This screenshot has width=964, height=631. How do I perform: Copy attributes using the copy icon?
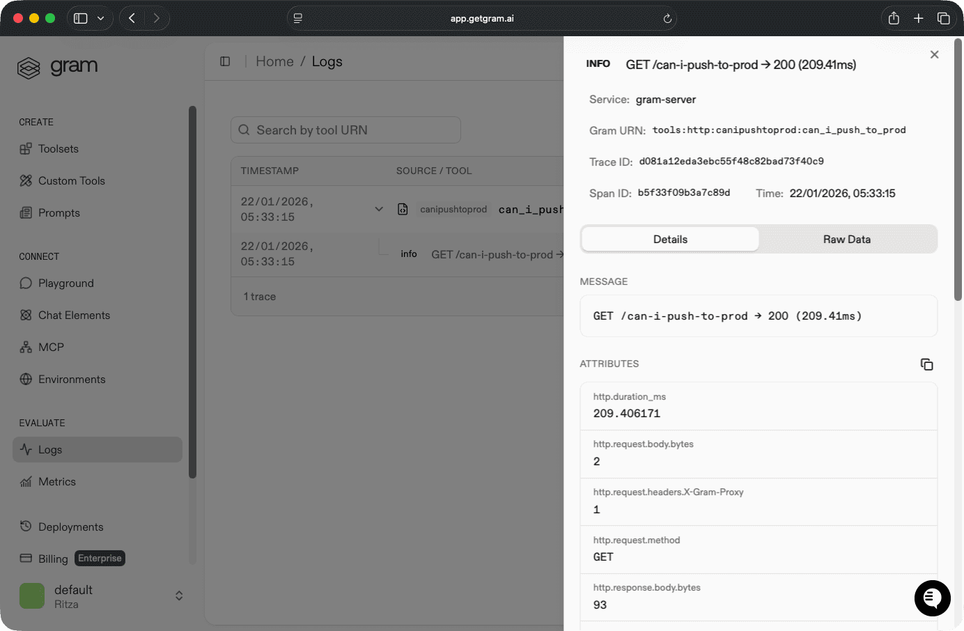point(926,364)
